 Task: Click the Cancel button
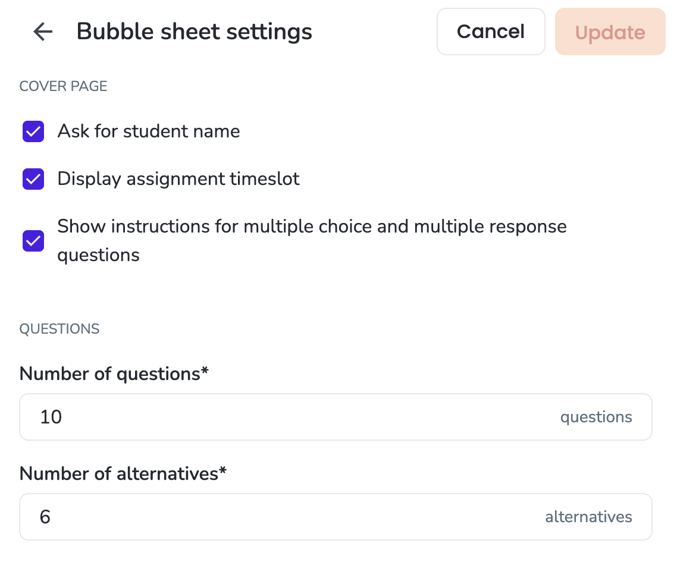(490, 32)
